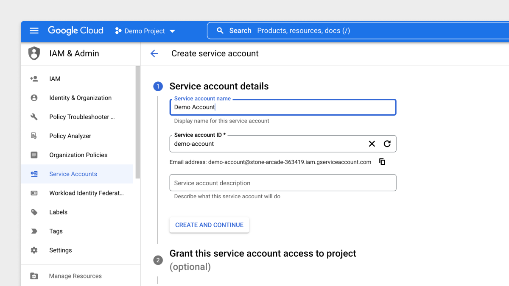Viewport: 509px width, 286px height.
Task: Open Identity & Organization page
Action: click(x=77, y=98)
